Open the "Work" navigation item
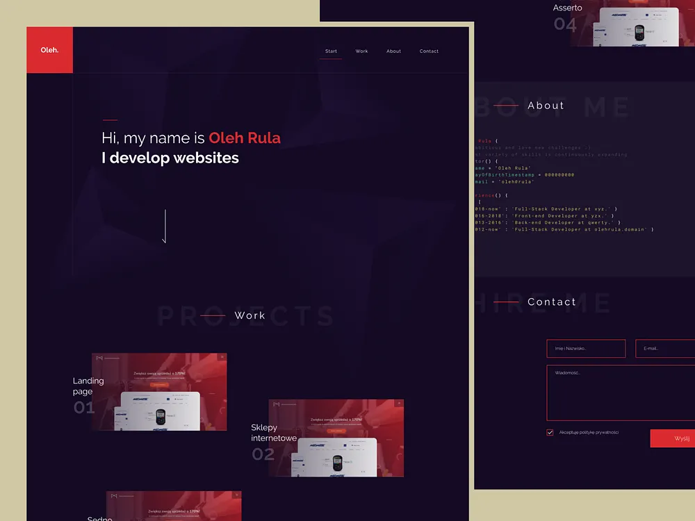The width and height of the screenshot is (695, 521). [361, 51]
